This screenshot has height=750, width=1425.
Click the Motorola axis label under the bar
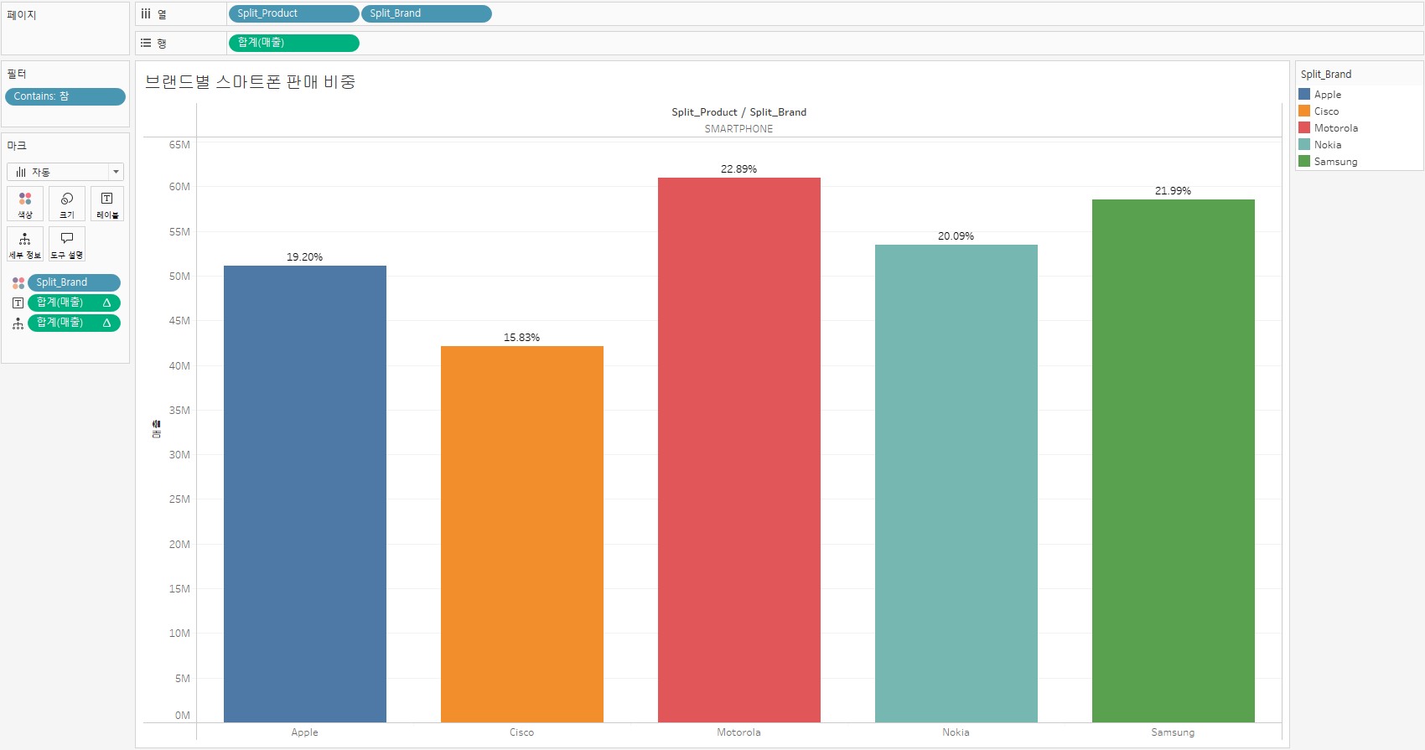click(x=739, y=732)
